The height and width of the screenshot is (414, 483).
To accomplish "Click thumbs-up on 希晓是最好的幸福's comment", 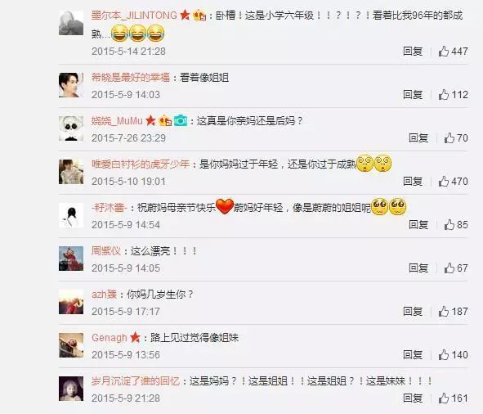I will point(444,94).
